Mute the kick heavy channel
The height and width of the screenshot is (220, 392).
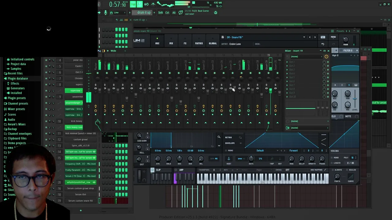coord(46,121)
